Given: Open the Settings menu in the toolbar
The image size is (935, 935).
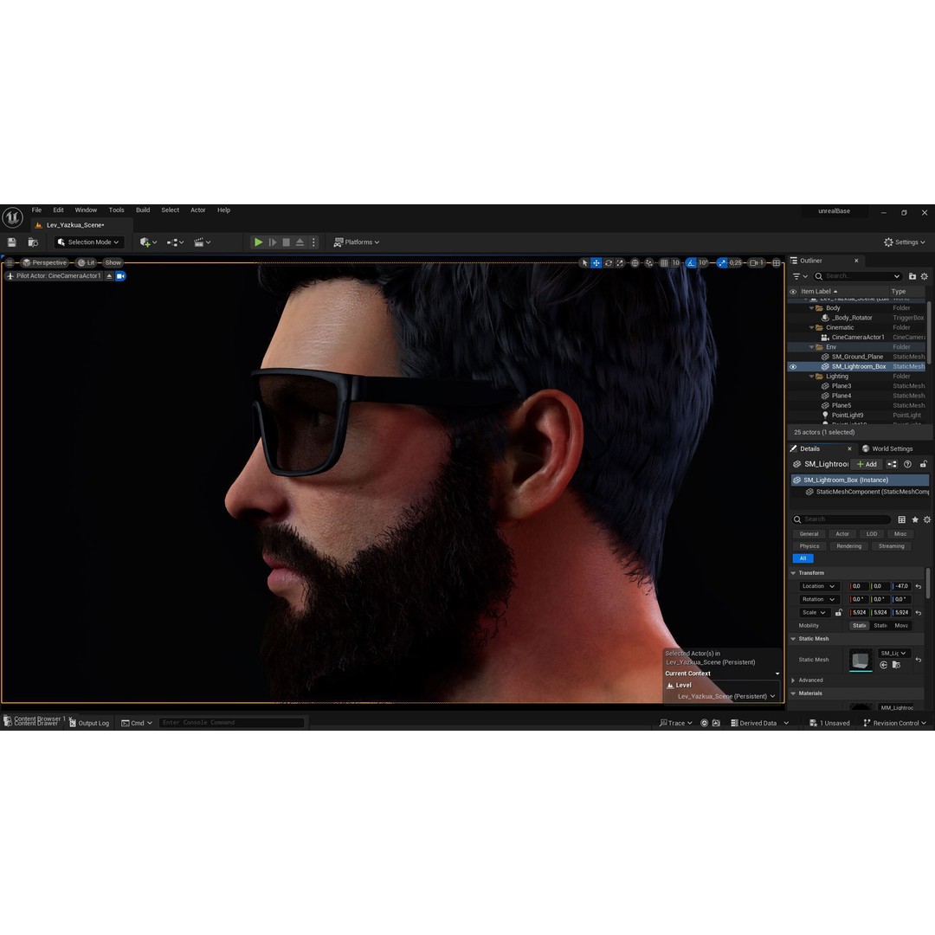Looking at the screenshot, I should (905, 242).
